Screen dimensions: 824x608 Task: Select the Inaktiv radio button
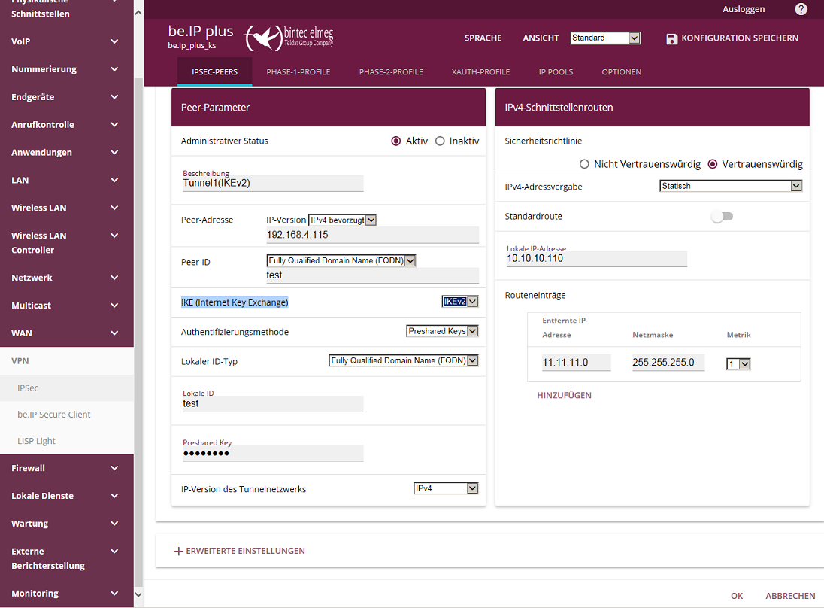click(440, 141)
